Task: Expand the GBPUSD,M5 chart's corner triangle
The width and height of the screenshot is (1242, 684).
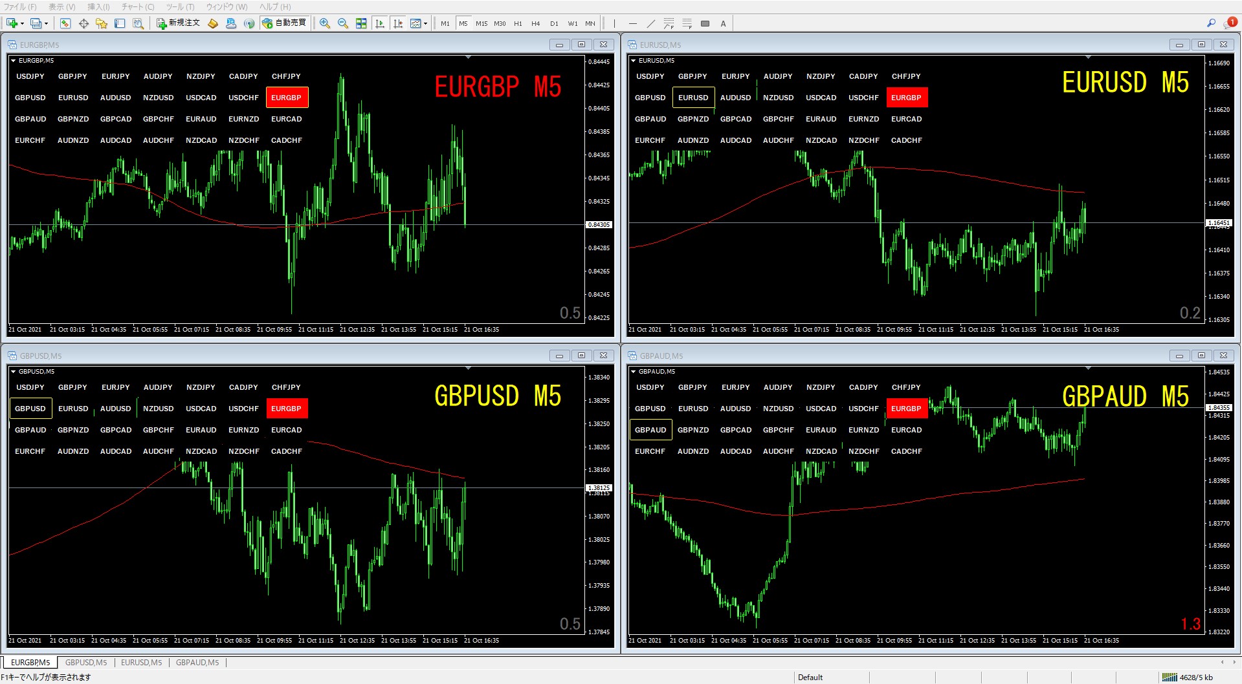Action: (x=13, y=372)
